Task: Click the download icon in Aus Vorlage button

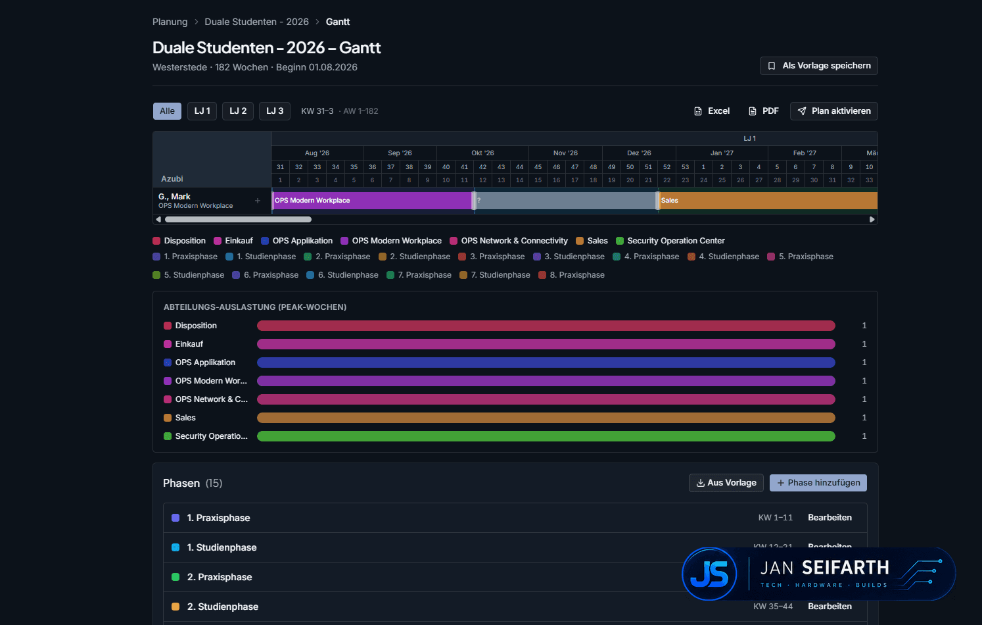Action: click(701, 483)
